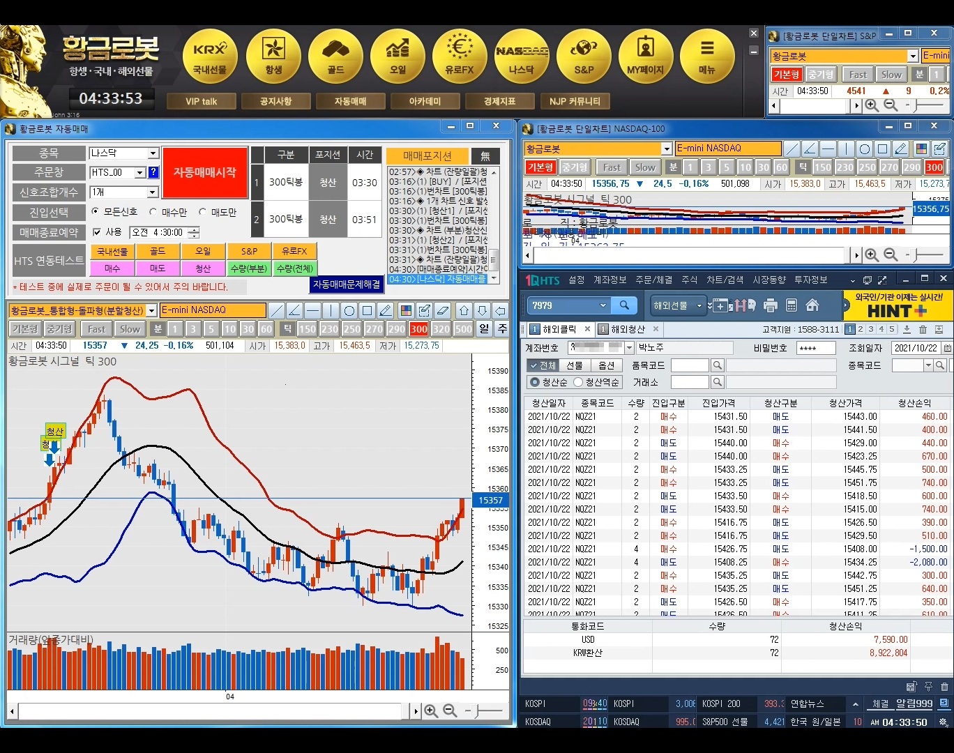
Task: Expand 황금로봇 dropdown in NASDAQ-100 chart window
Action: [x=667, y=149]
